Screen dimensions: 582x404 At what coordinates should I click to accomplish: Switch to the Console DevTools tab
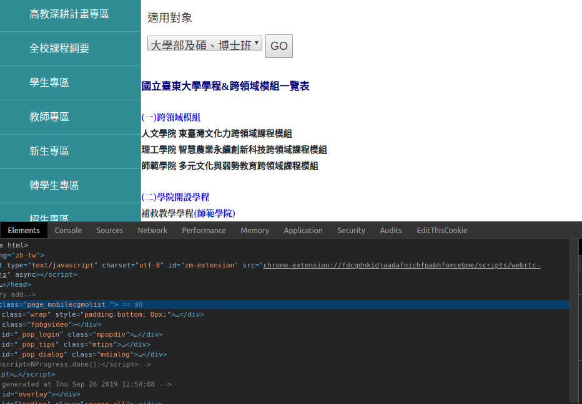68,231
